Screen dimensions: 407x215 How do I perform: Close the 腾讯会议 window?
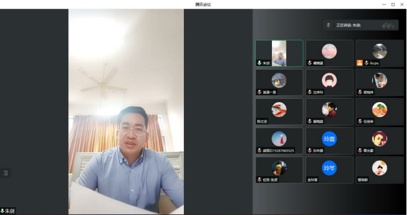point(402,5)
